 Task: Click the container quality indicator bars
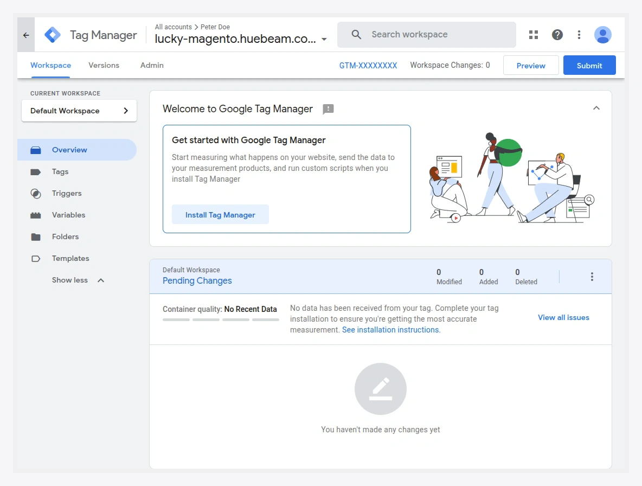coord(221,320)
